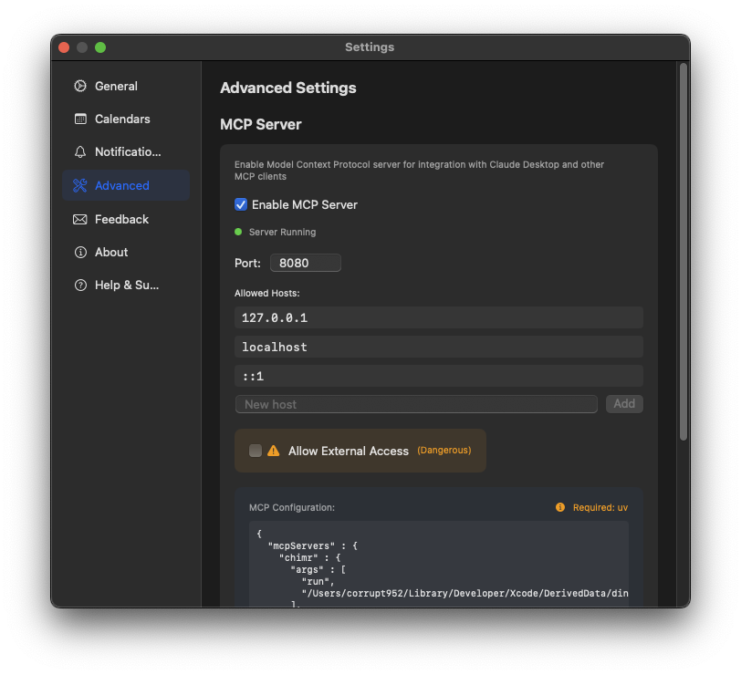
Task: Click the General gear icon
Action: click(x=81, y=86)
